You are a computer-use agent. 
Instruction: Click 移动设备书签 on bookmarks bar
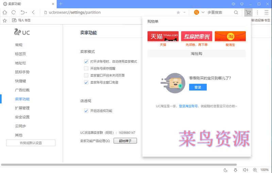(261, 20)
